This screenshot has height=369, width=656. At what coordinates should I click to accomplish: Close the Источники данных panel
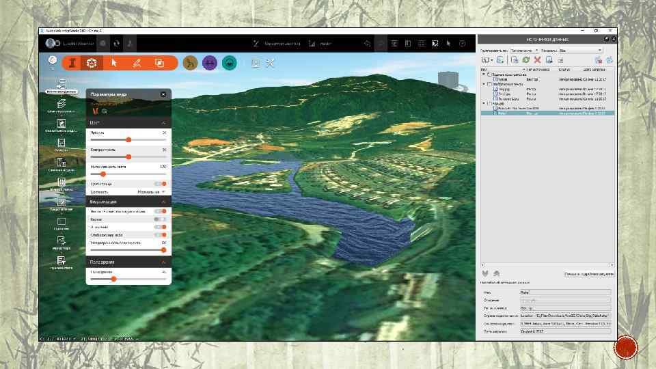614,39
